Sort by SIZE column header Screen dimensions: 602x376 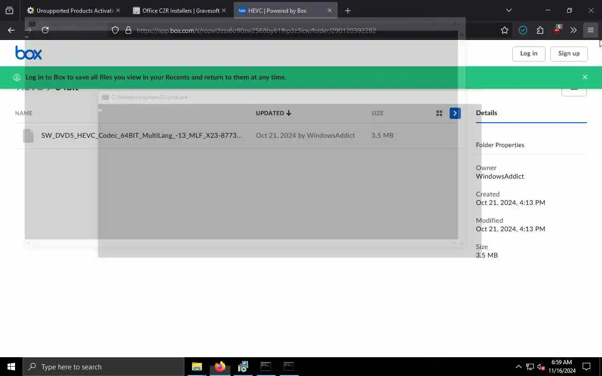tap(377, 113)
